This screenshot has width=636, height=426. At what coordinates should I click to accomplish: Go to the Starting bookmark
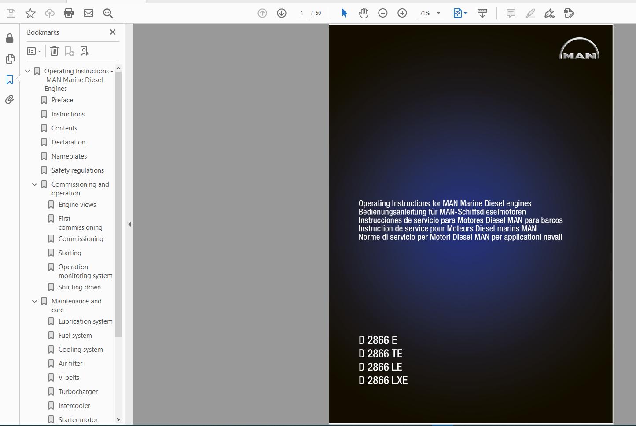click(x=70, y=253)
